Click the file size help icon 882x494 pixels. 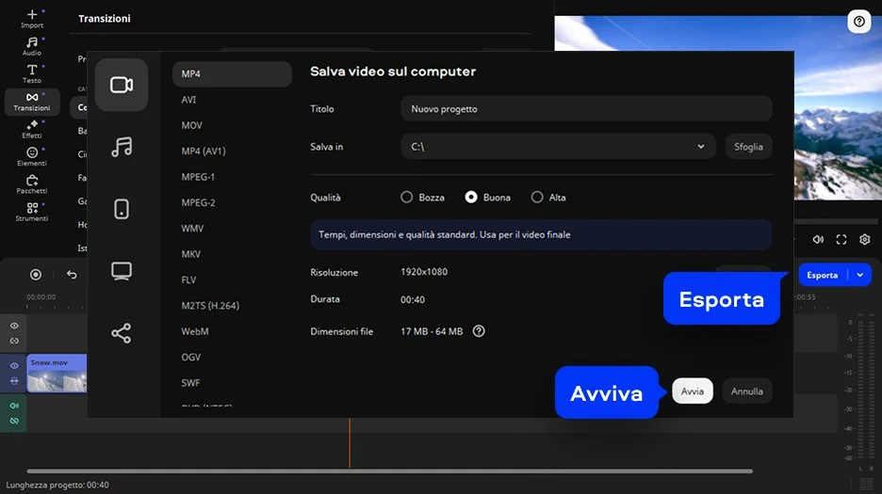(479, 331)
